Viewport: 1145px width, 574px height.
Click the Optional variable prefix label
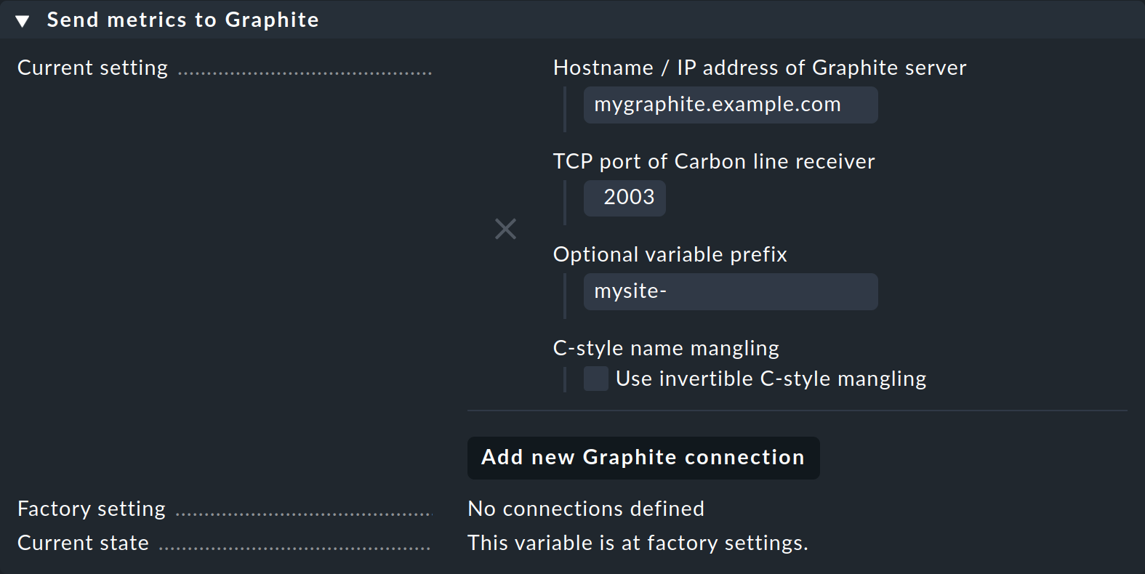[x=670, y=254]
